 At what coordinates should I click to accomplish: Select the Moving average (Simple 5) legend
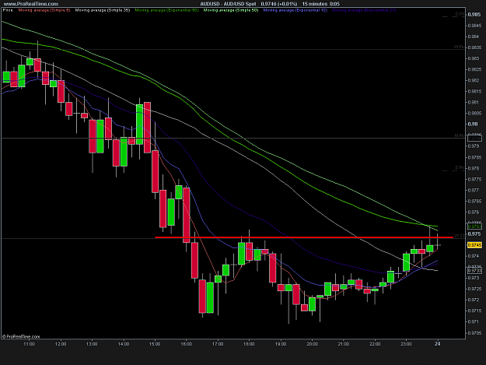pyautogui.click(x=44, y=10)
